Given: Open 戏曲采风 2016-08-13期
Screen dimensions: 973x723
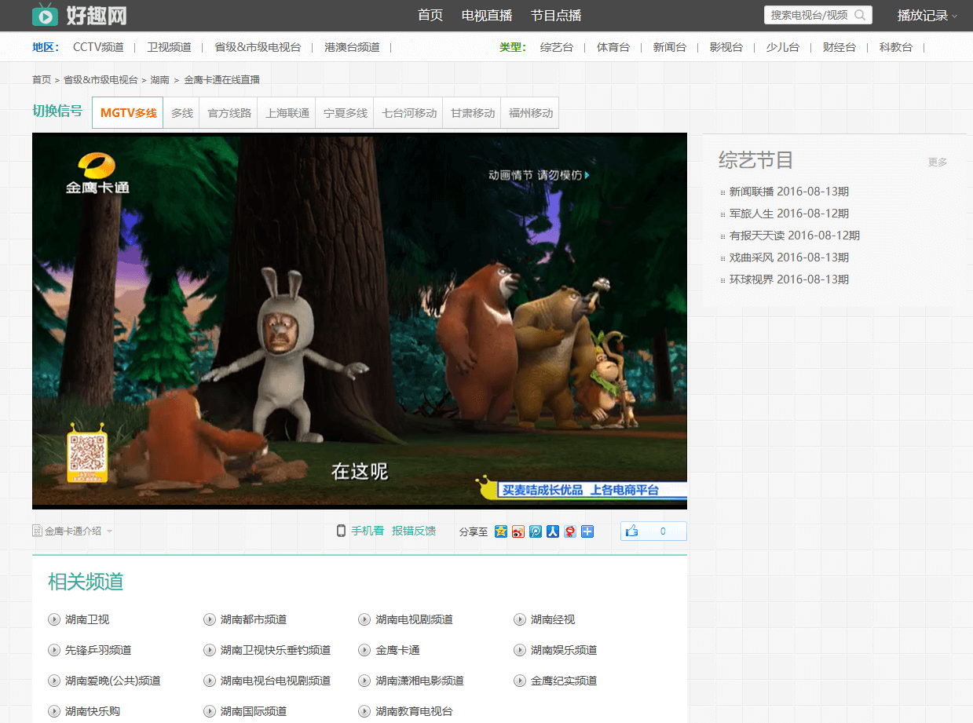Looking at the screenshot, I should tap(789, 257).
